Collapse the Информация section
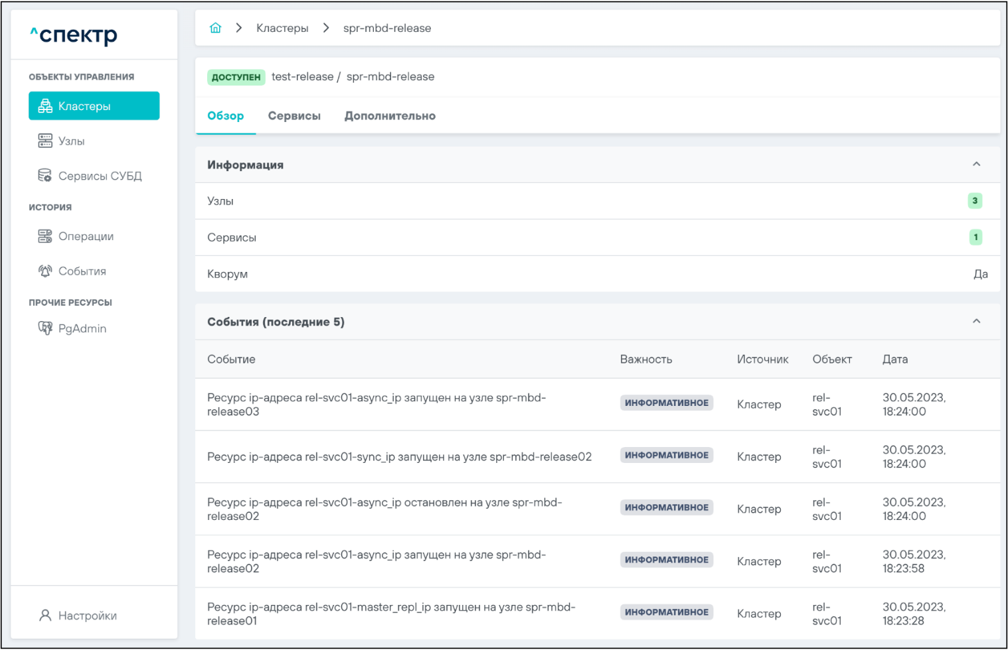This screenshot has height=650, width=1008. [976, 164]
